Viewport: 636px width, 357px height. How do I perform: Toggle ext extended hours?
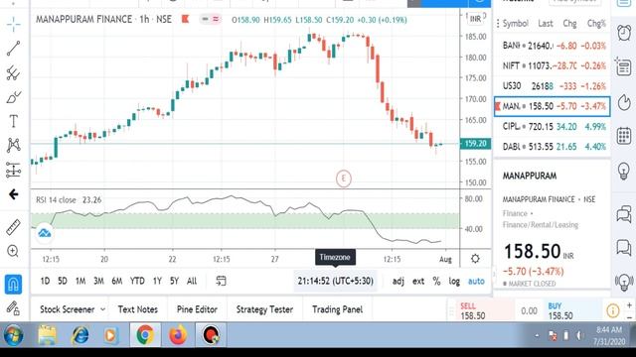tap(418, 281)
